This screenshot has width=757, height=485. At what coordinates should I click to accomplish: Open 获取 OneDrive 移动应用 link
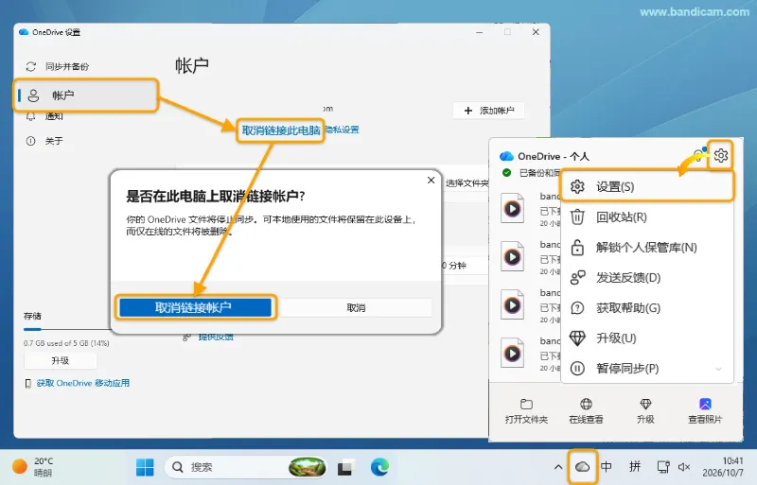[x=83, y=383]
